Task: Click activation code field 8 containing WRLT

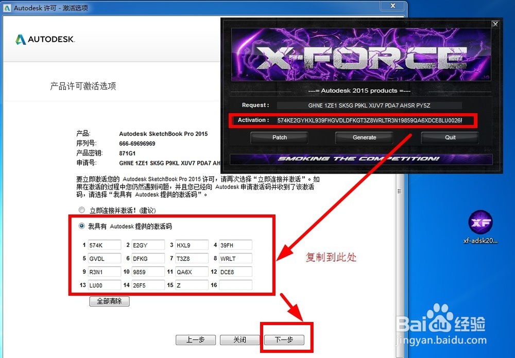Action: [235, 259]
